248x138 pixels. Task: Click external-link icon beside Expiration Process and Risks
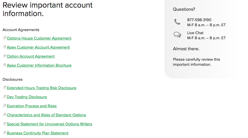(x=5, y=106)
